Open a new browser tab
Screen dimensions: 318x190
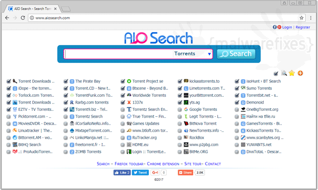[x=66, y=9]
